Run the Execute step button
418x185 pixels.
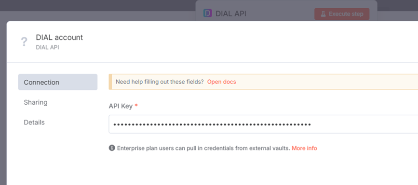coord(342,14)
